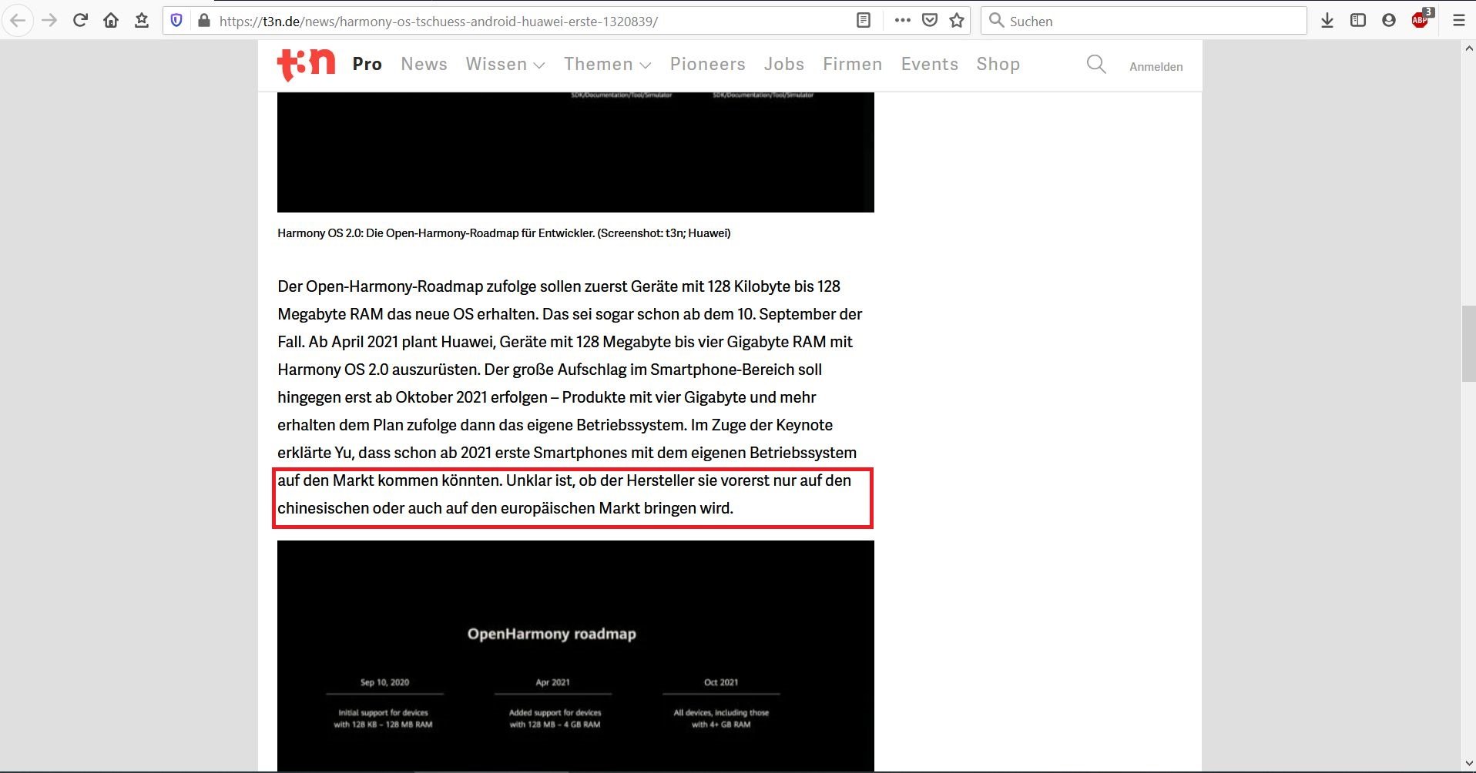Open the bookmarks star-tray icon
The width and height of the screenshot is (1476, 773).
[x=142, y=21]
